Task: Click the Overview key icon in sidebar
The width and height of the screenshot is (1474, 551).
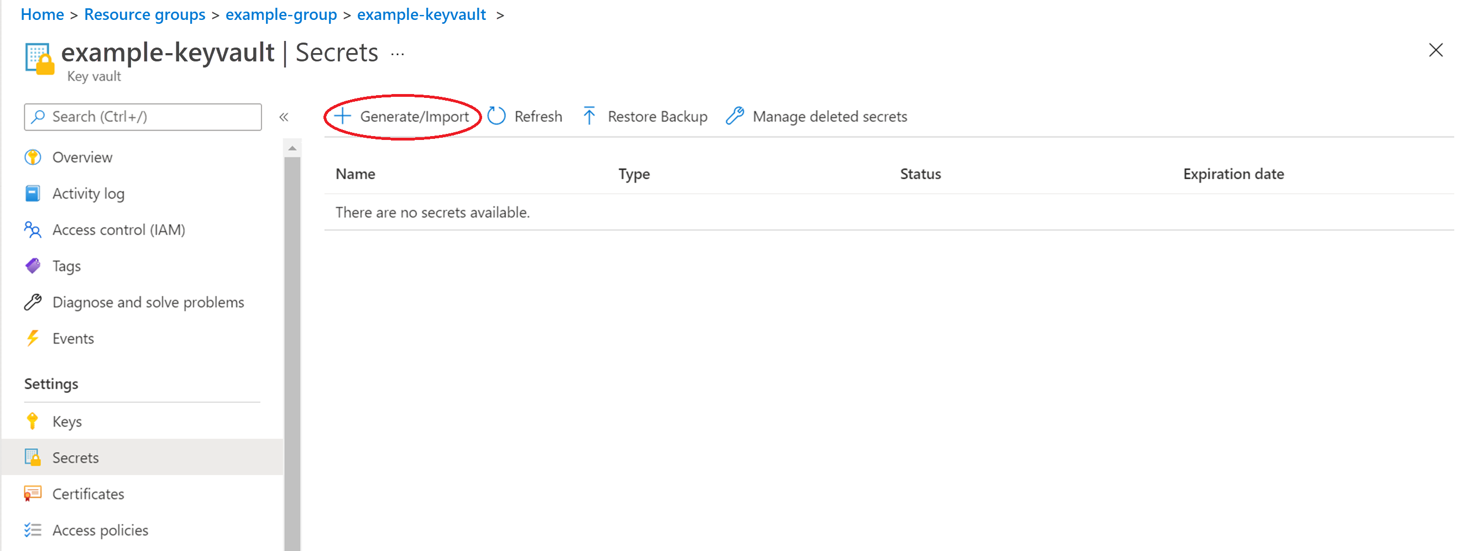Action: pos(33,157)
